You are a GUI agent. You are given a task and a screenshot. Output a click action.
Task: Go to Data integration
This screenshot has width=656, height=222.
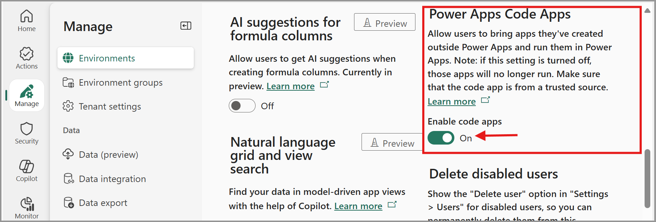112,179
